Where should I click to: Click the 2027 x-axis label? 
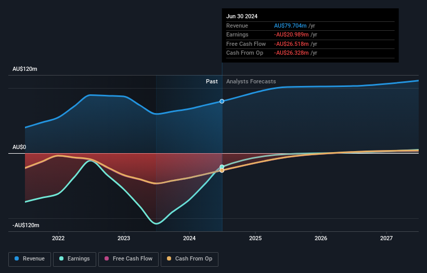pyautogui.click(x=386, y=238)
